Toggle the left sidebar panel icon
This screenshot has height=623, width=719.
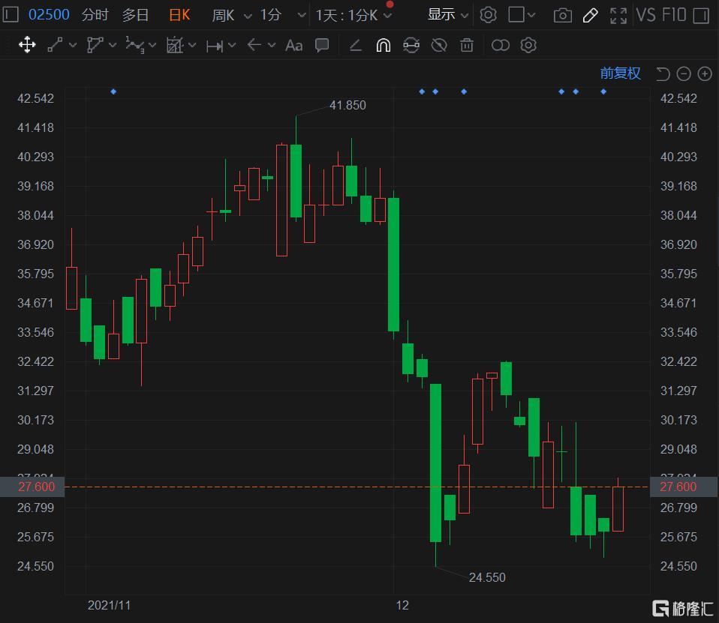(x=11, y=15)
